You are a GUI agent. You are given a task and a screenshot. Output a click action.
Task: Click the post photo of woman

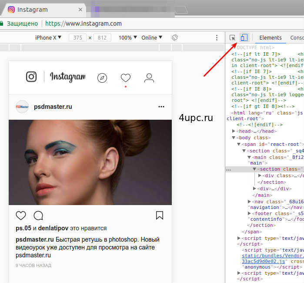point(90,162)
